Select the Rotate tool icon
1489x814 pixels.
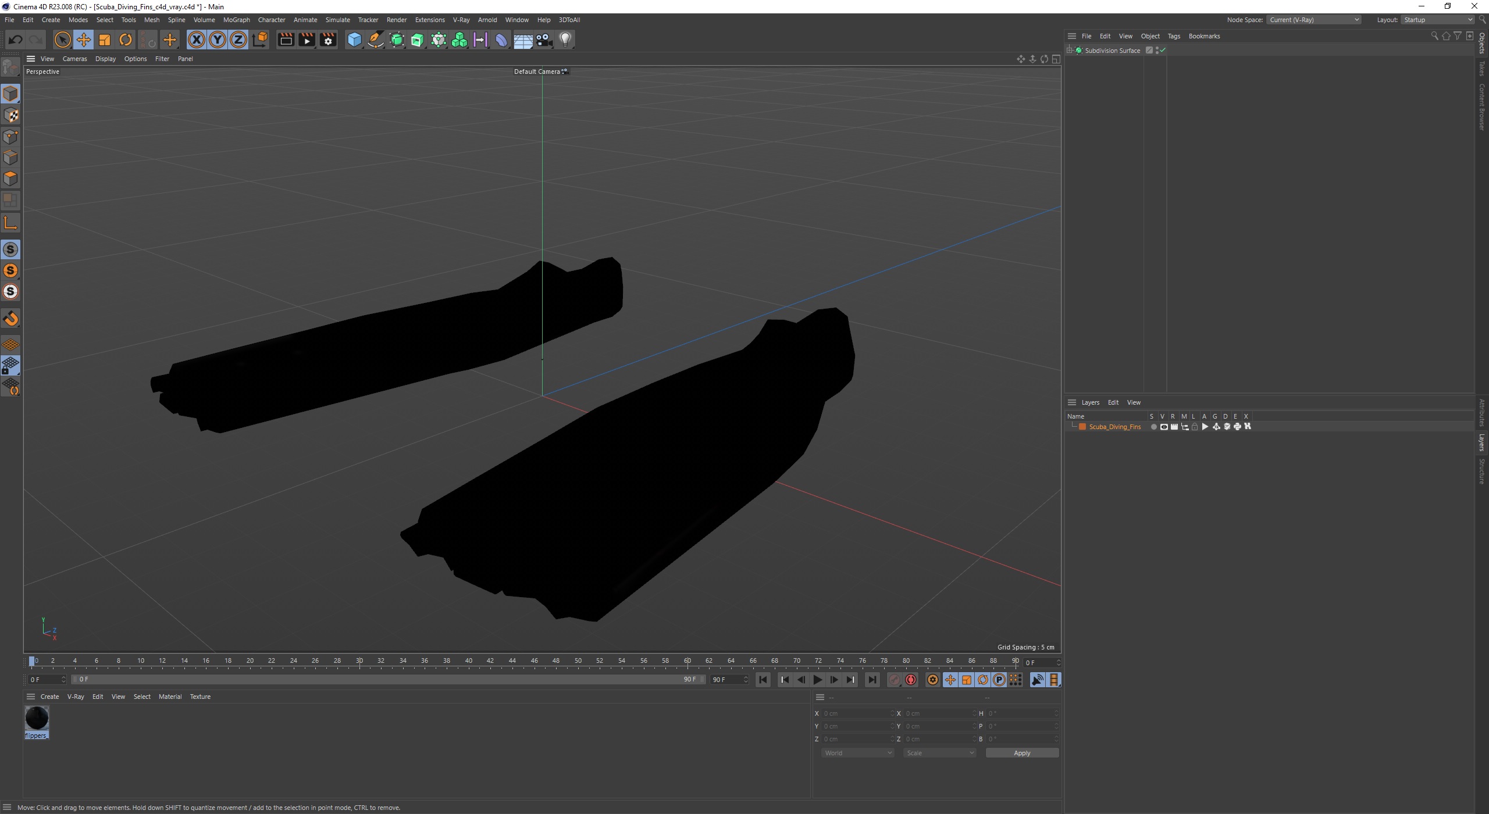pos(126,40)
